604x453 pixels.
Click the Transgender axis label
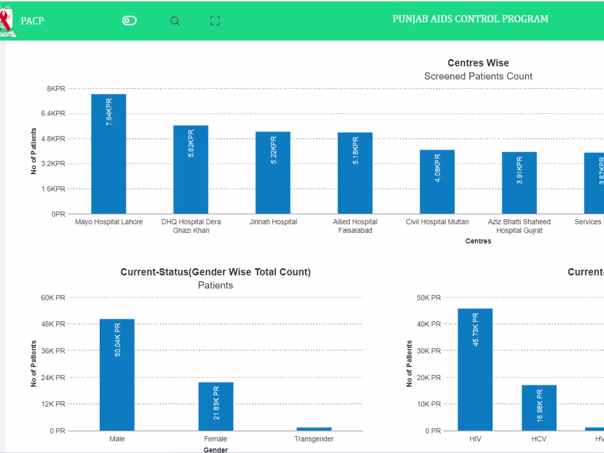coord(314,439)
